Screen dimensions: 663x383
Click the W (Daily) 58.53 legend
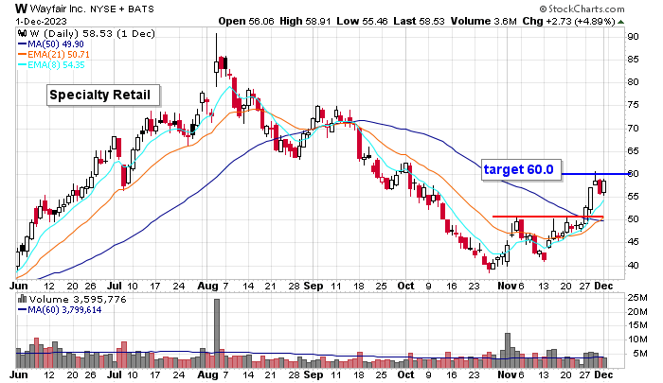(92, 34)
